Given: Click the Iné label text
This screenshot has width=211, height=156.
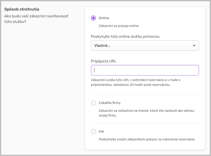Looking at the screenshot, I should coord(101,132).
